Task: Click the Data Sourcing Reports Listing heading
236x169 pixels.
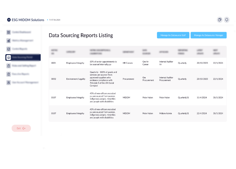Action: point(81,35)
